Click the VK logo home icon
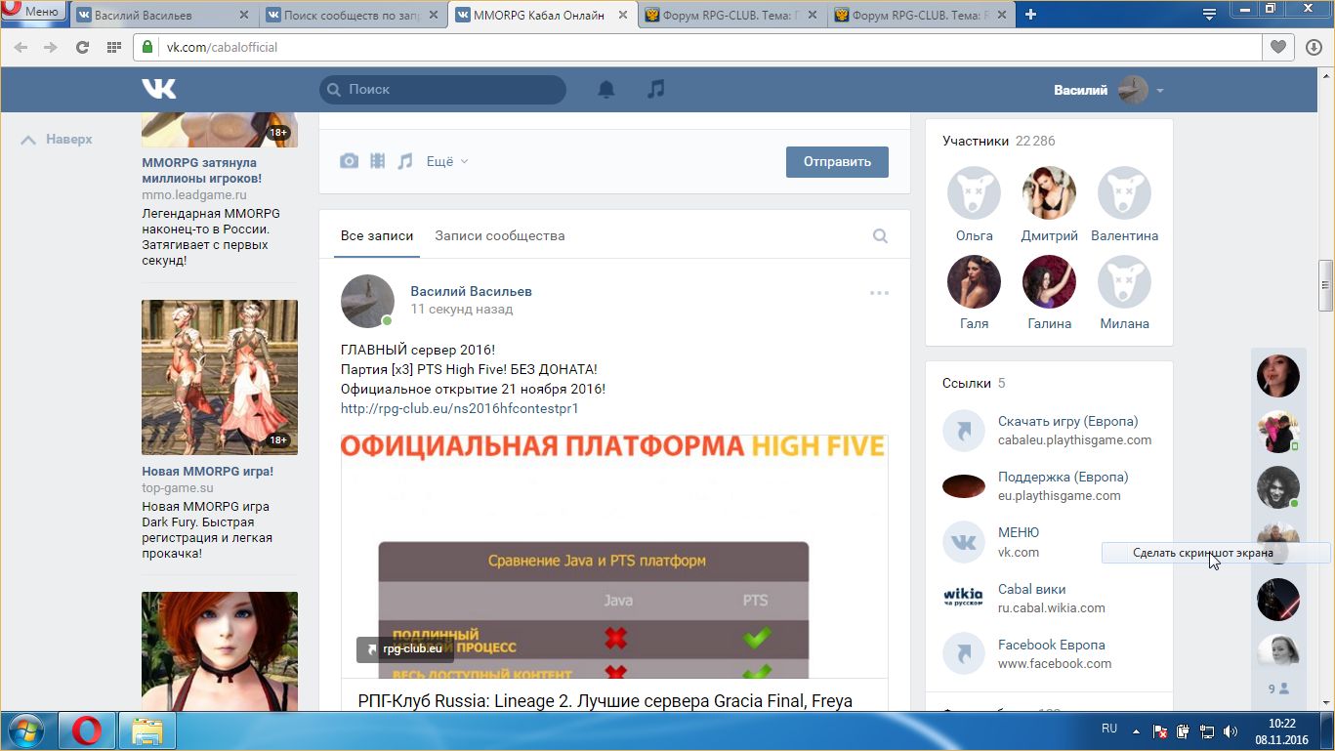The width and height of the screenshot is (1335, 751). click(x=159, y=89)
